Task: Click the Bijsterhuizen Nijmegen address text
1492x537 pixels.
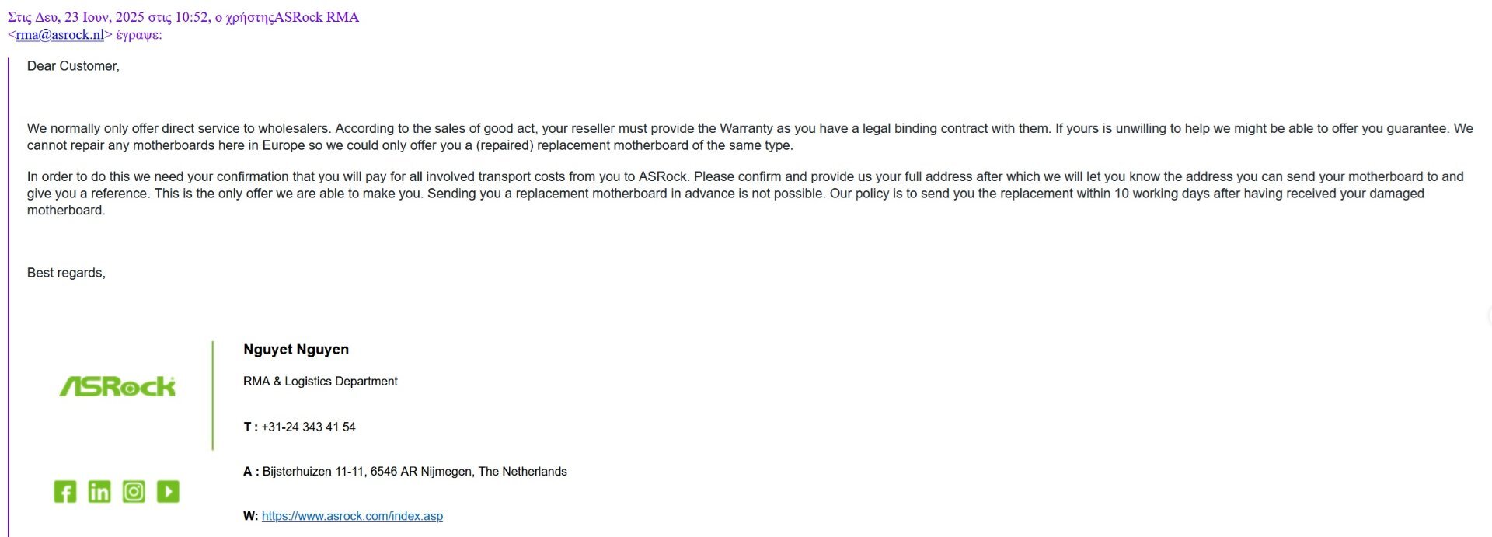Action: pyautogui.click(x=415, y=472)
